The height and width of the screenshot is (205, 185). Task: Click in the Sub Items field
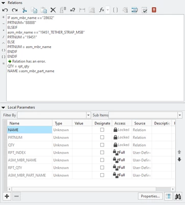(143, 115)
